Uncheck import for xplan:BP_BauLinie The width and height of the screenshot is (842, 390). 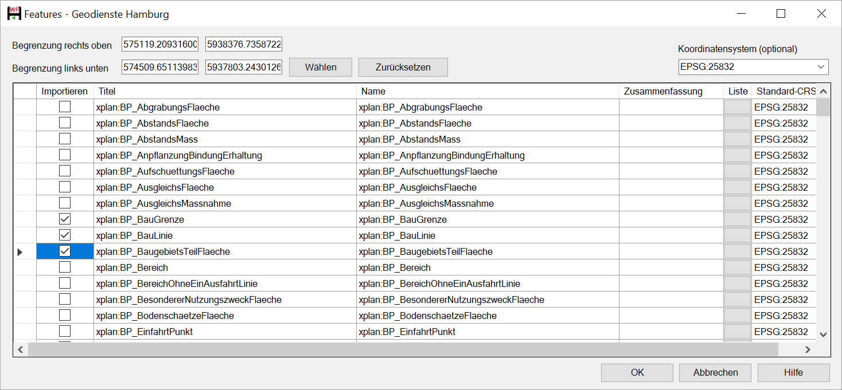pyautogui.click(x=65, y=235)
